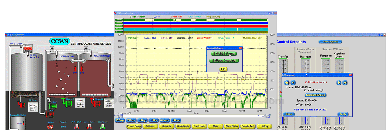This screenshot has width=391, height=130.
Task: Switch to the Alarm Status screen
Action: [231, 126]
